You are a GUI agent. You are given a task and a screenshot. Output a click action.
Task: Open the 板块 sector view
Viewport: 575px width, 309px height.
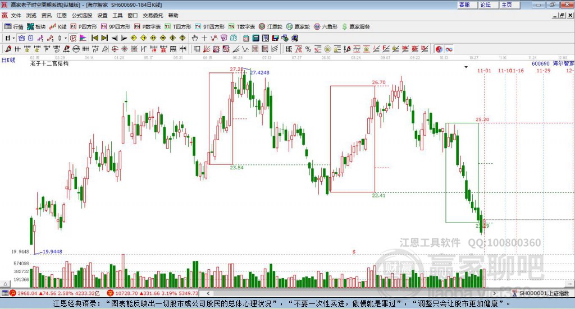(x=36, y=27)
